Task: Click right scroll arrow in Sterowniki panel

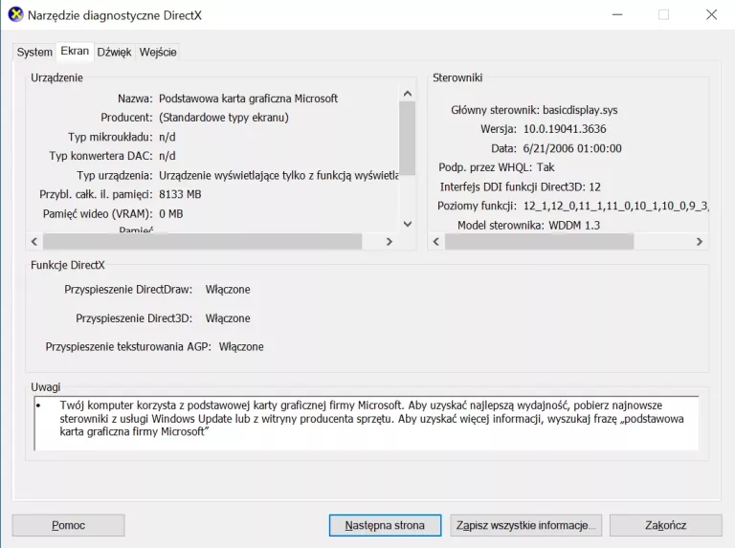Action: click(701, 242)
